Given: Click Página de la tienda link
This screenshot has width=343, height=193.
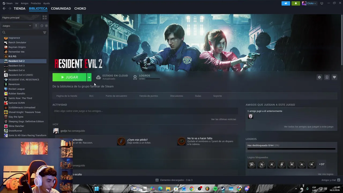Looking at the screenshot, I should tap(67, 96).
